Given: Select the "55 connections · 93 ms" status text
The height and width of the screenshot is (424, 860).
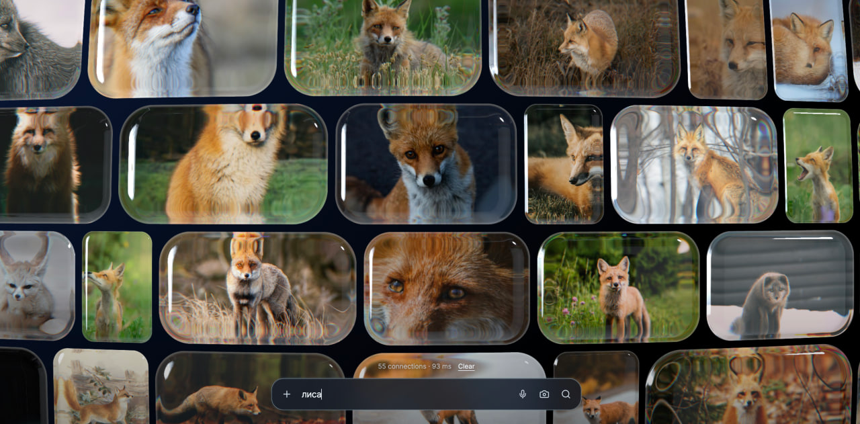Looking at the screenshot, I should pos(415,366).
